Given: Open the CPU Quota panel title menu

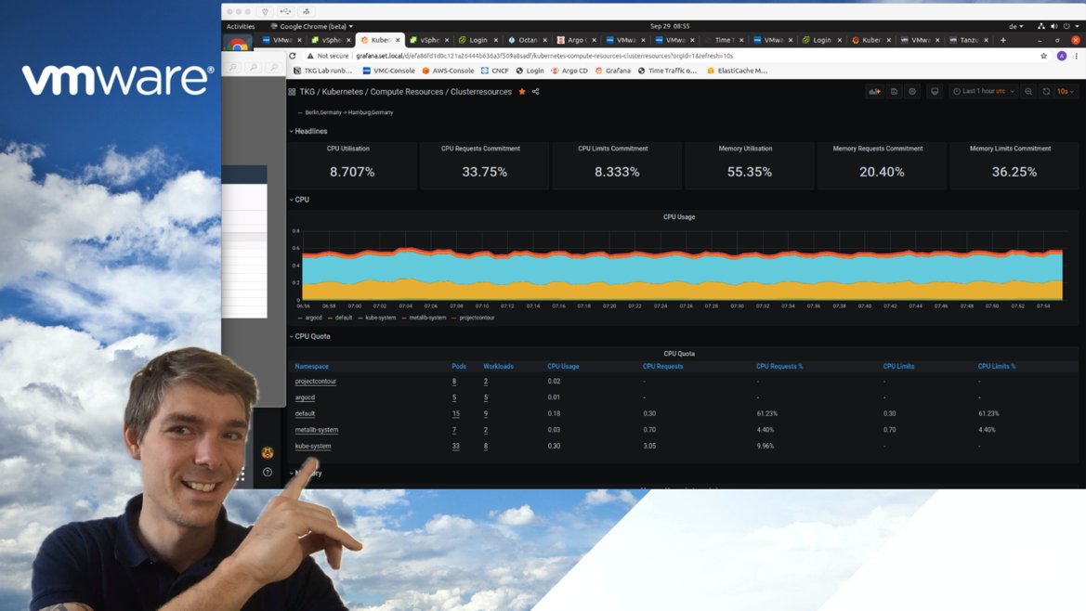Looking at the screenshot, I should pyautogui.click(x=679, y=354).
